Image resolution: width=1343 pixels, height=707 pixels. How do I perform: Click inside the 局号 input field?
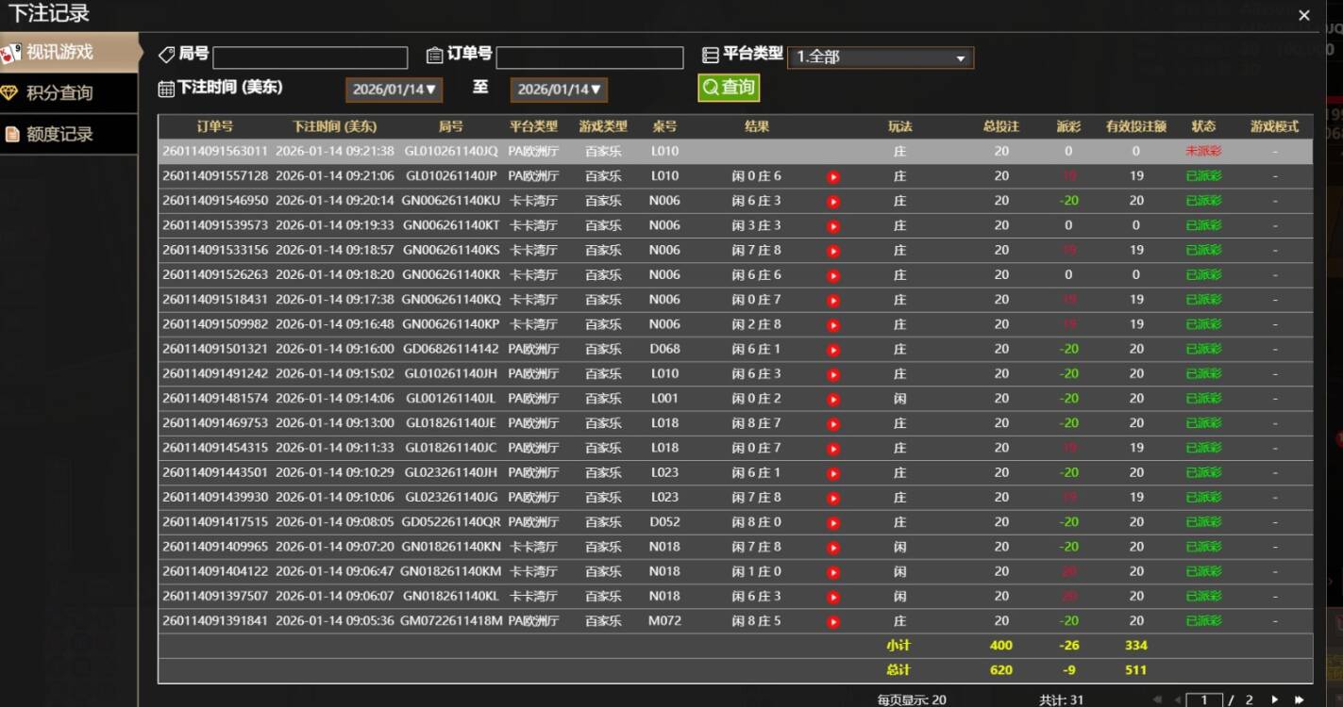pyautogui.click(x=310, y=58)
